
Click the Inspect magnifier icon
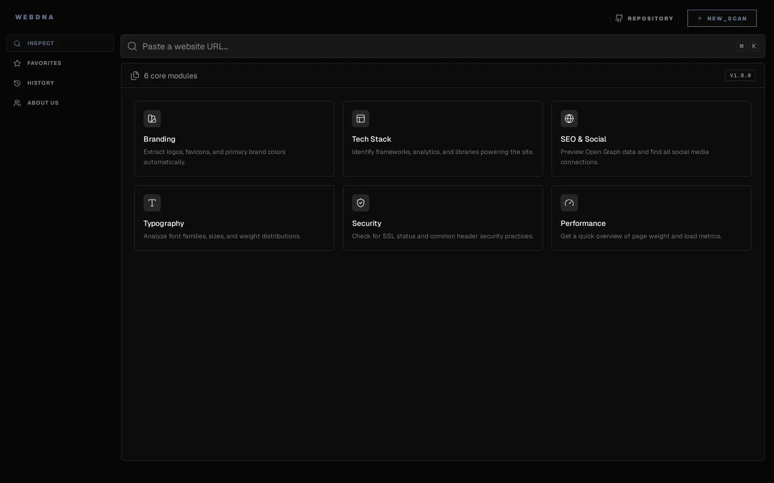[x=17, y=43]
